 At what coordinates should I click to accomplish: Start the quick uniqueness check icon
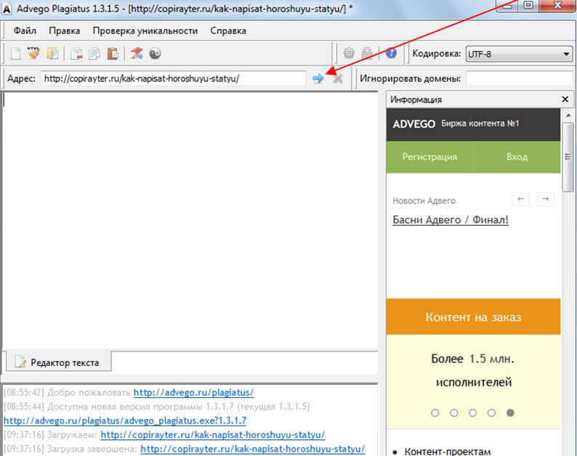pos(137,54)
